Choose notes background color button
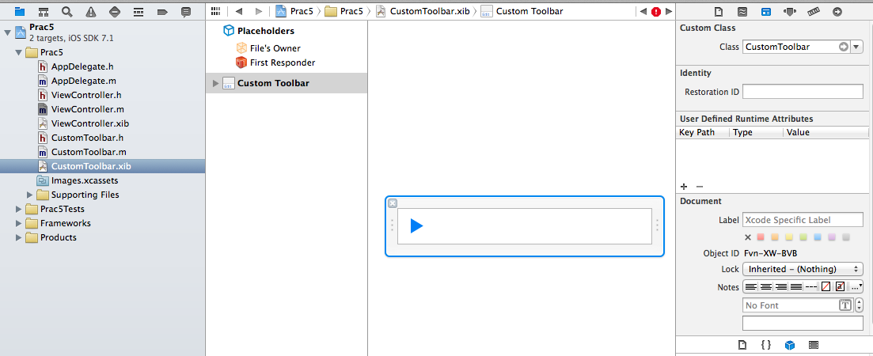 (x=840, y=286)
